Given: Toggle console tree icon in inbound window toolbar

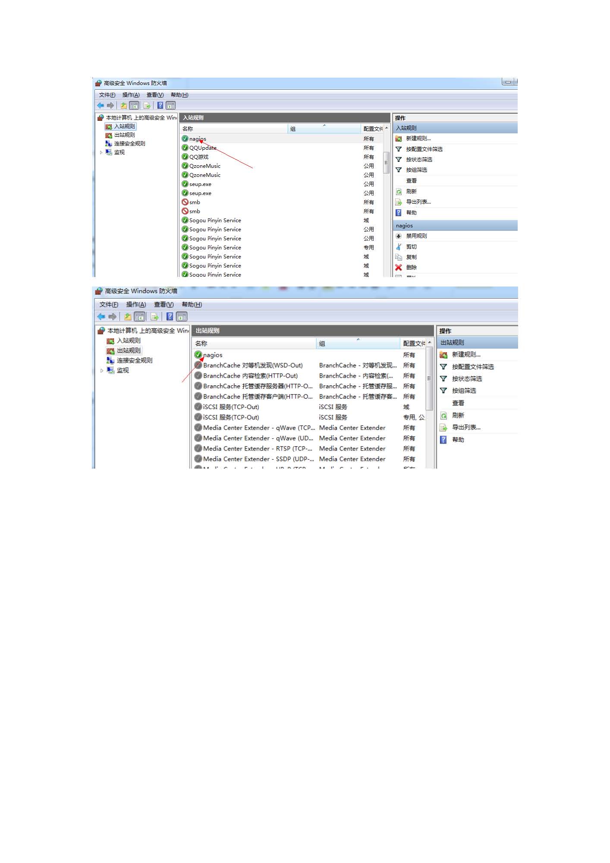Looking at the screenshot, I should point(134,105).
